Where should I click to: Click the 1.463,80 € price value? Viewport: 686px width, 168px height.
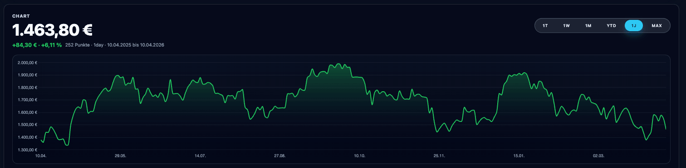[53, 31]
